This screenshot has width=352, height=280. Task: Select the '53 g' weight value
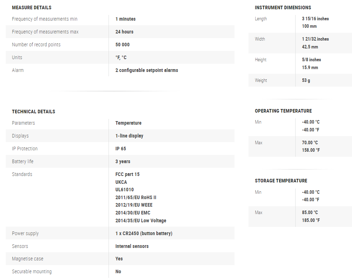[x=306, y=80]
